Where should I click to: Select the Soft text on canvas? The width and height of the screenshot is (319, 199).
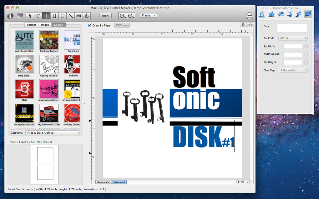coord(194,77)
